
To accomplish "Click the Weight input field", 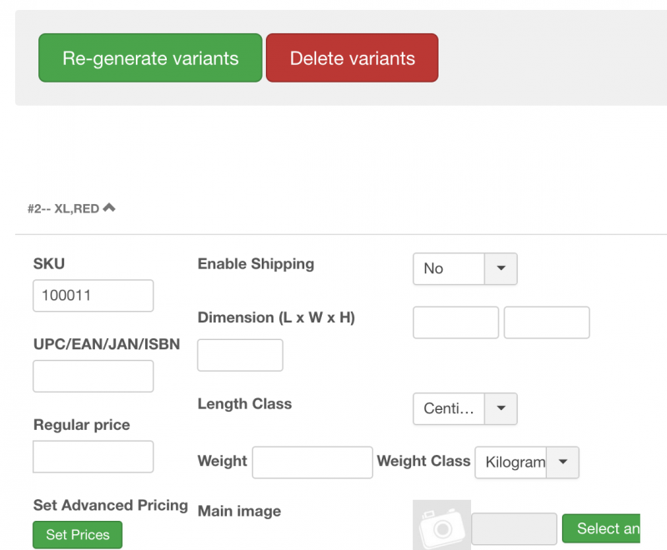I will pyautogui.click(x=312, y=462).
